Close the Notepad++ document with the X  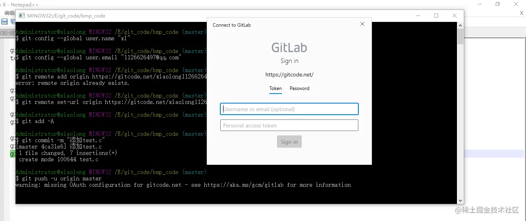522,13
